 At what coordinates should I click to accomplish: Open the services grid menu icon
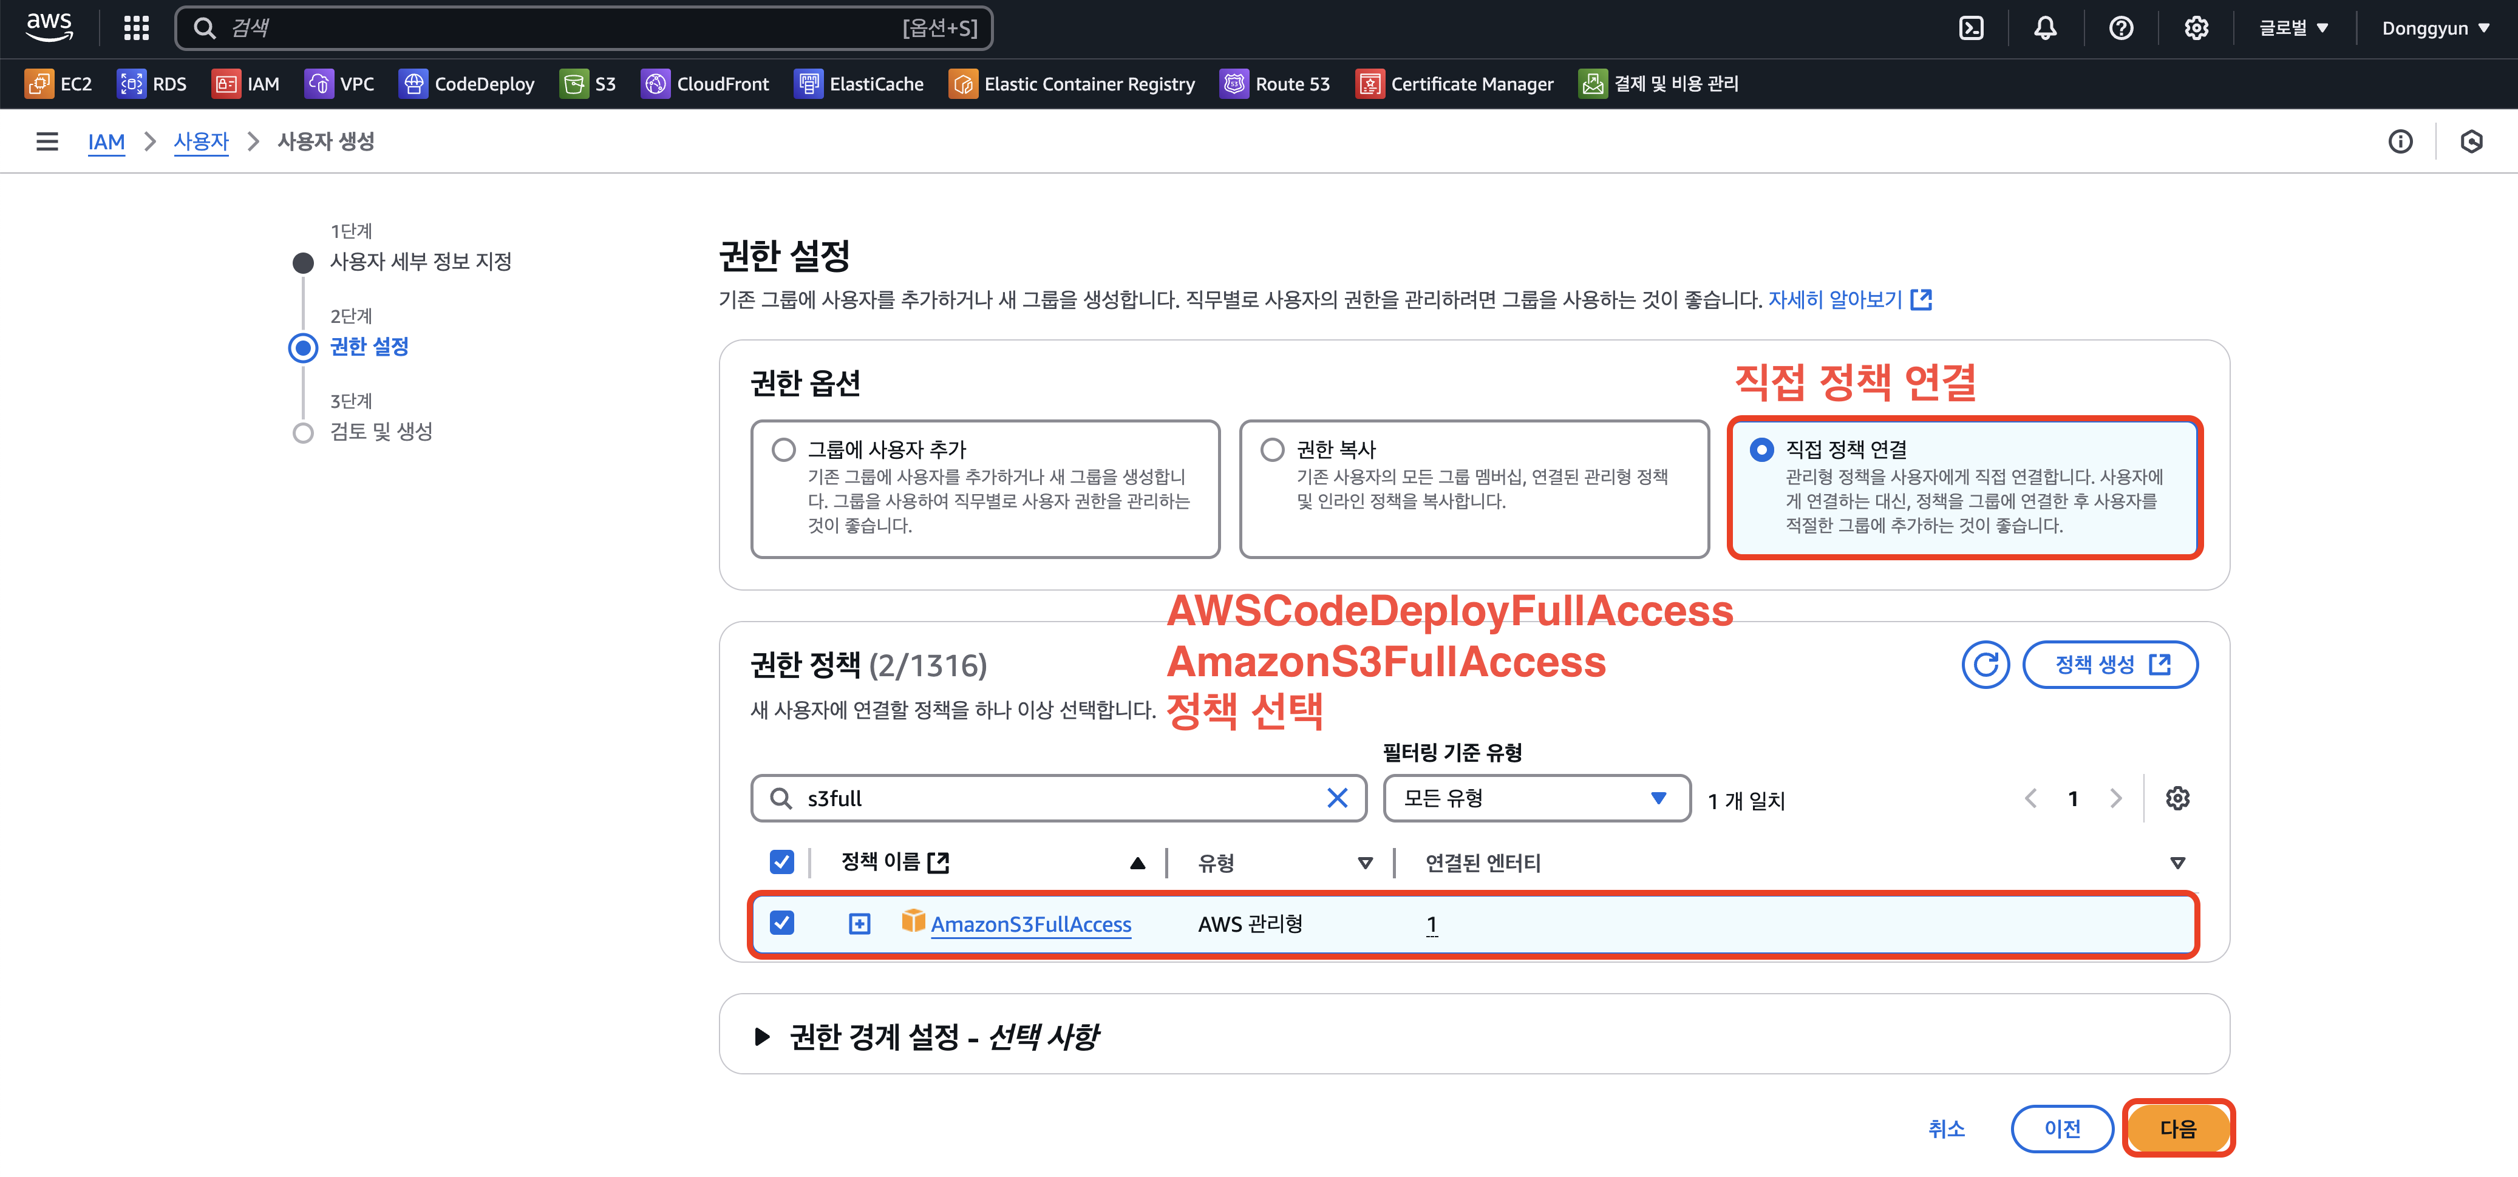[136, 29]
